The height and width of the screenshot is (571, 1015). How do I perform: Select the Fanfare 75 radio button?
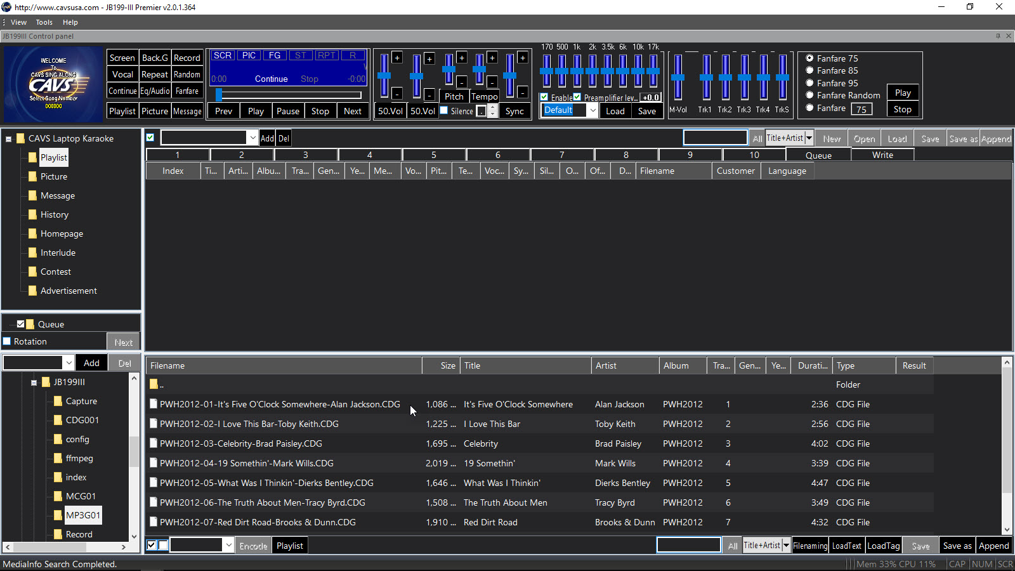tap(809, 58)
